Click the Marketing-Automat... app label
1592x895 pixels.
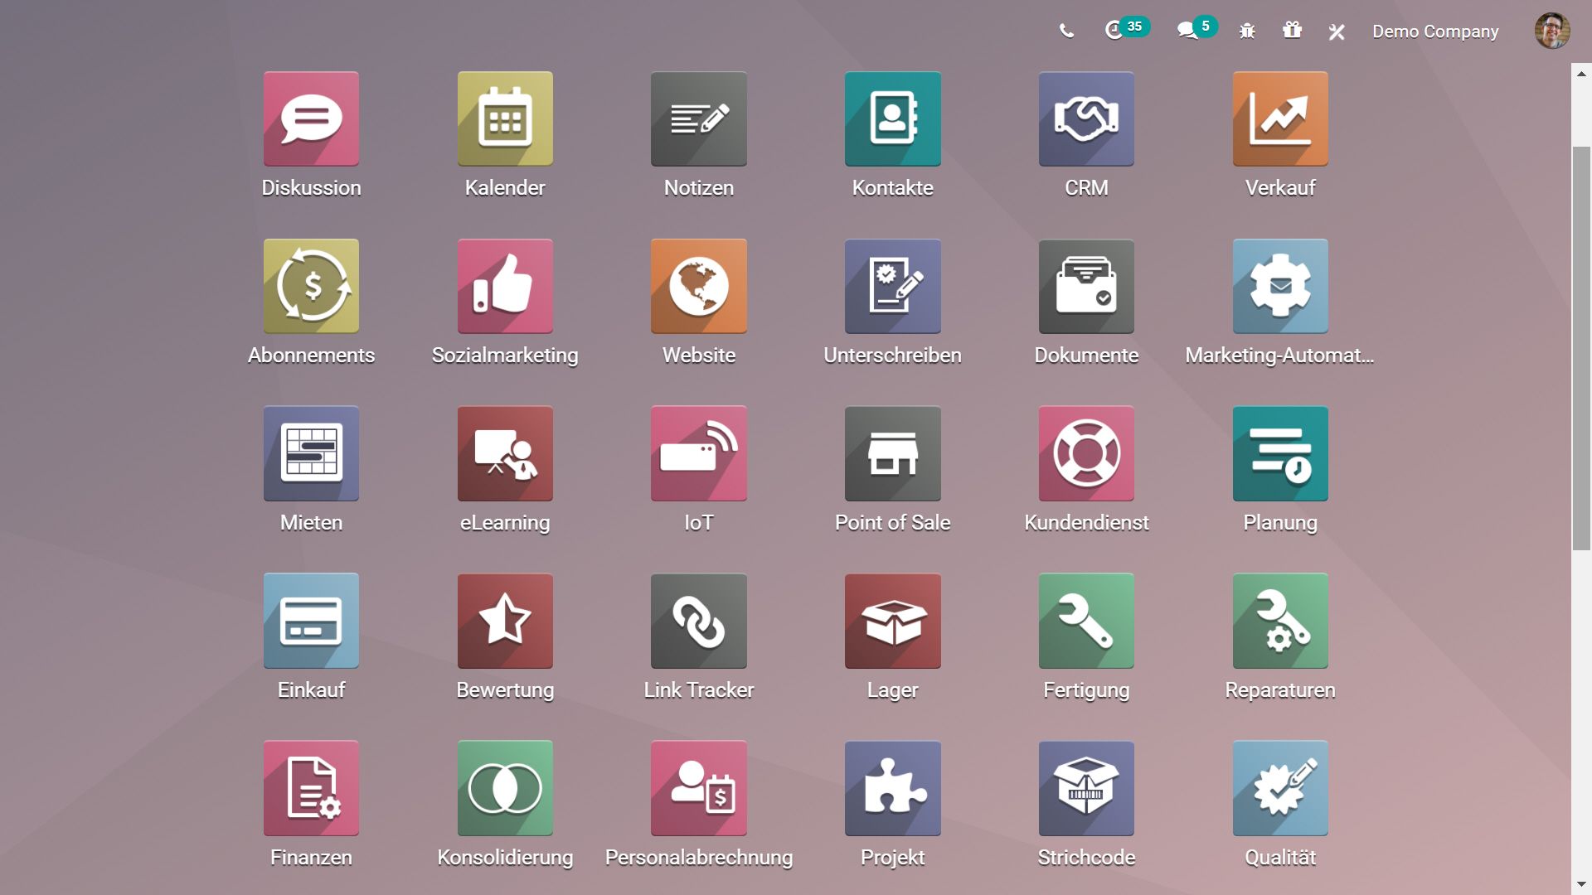coord(1279,356)
